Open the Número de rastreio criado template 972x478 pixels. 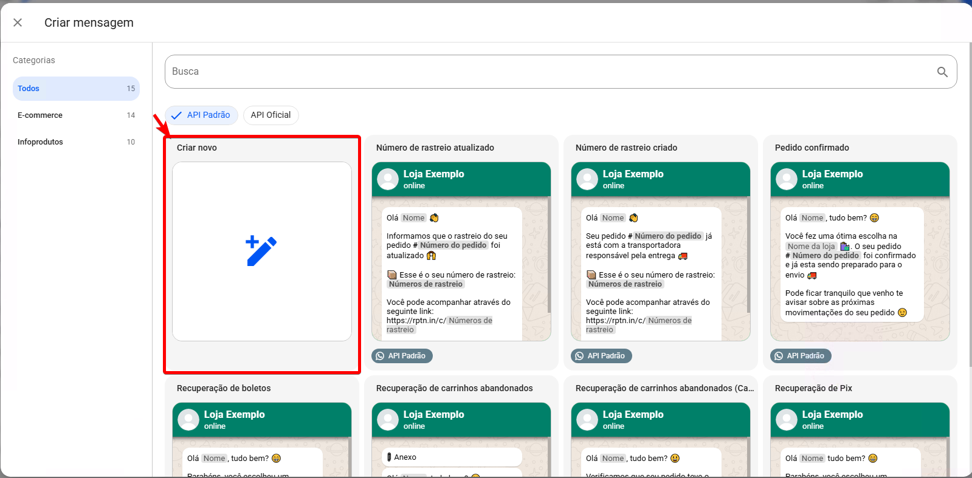(x=661, y=251)
